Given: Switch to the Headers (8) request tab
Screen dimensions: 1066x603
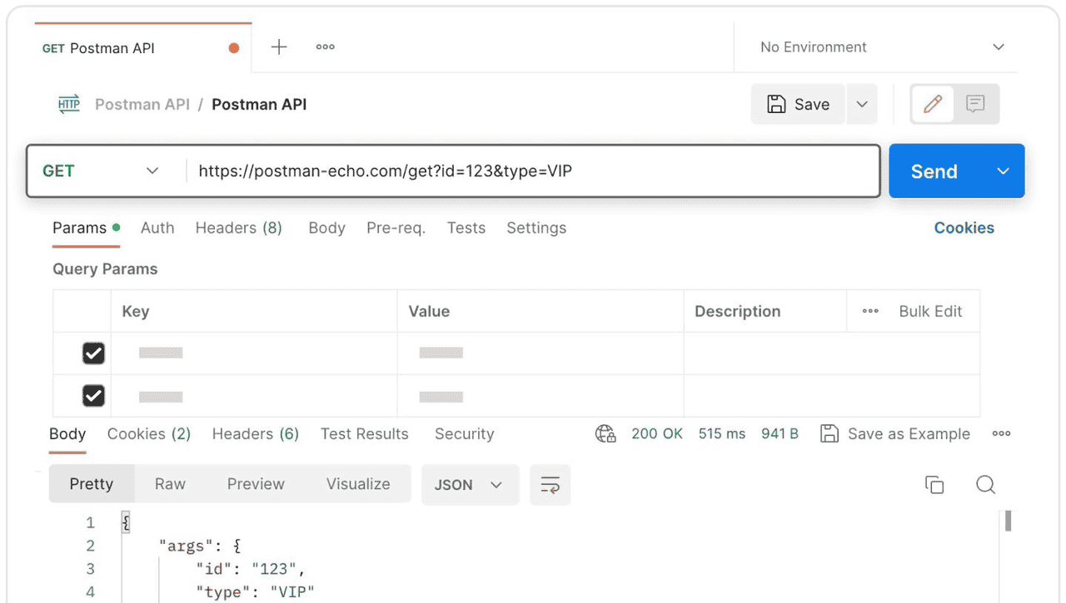Looking at the screenshot, I should [238, 228].
